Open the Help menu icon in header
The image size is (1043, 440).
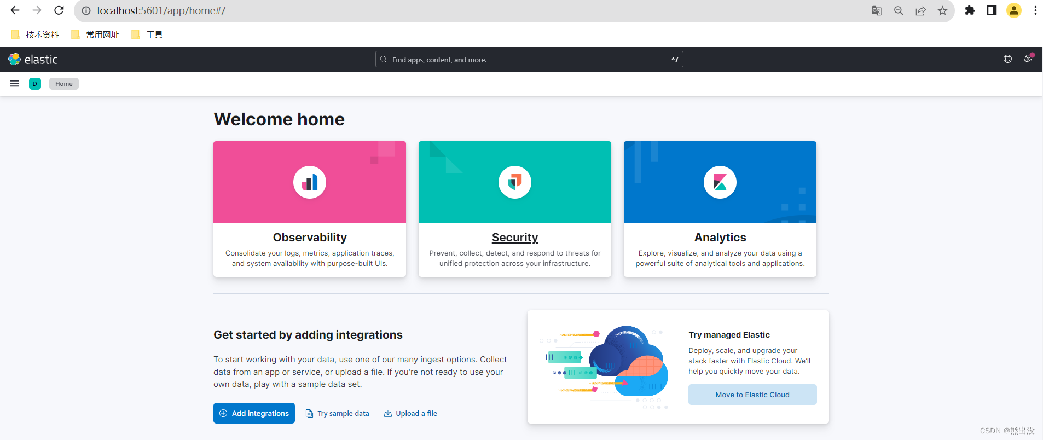point(1007,59)
